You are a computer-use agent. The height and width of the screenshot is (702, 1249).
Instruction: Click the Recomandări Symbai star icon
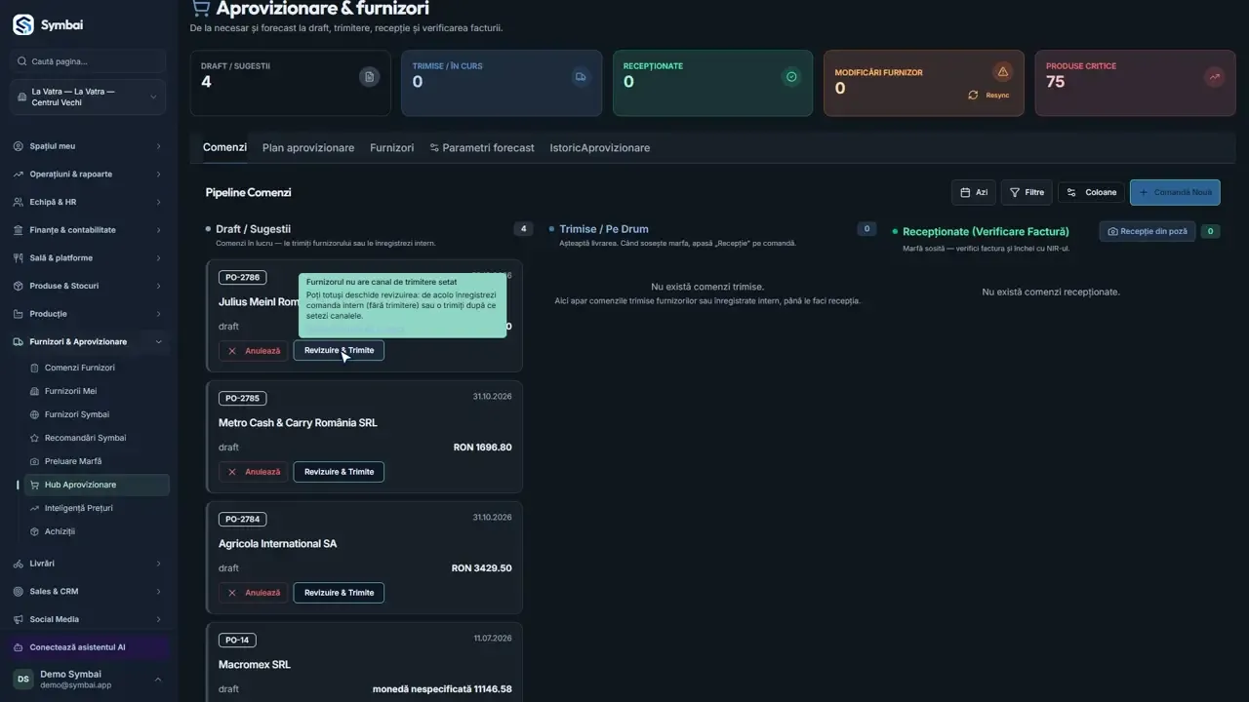pos(35,438)
